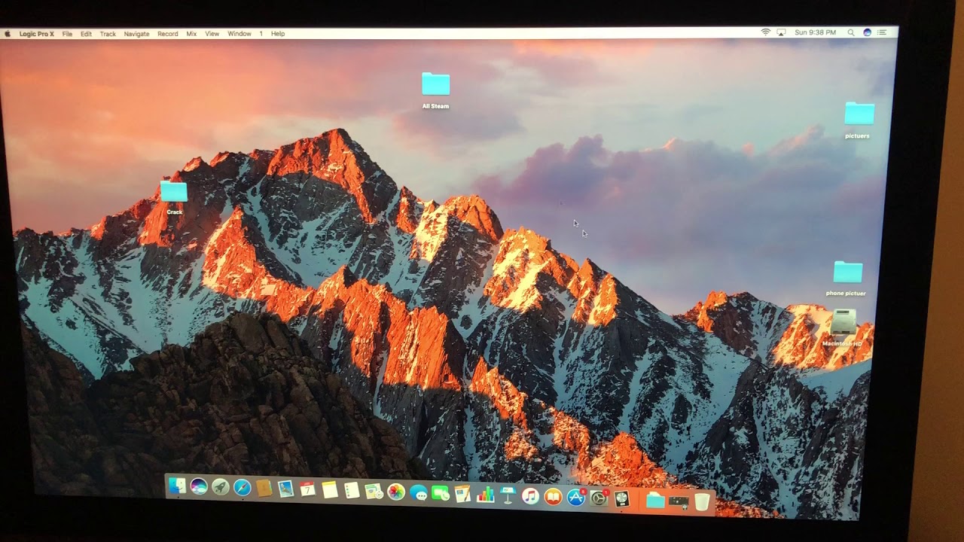Open Contacts book icon in Dock

(264, 489)
